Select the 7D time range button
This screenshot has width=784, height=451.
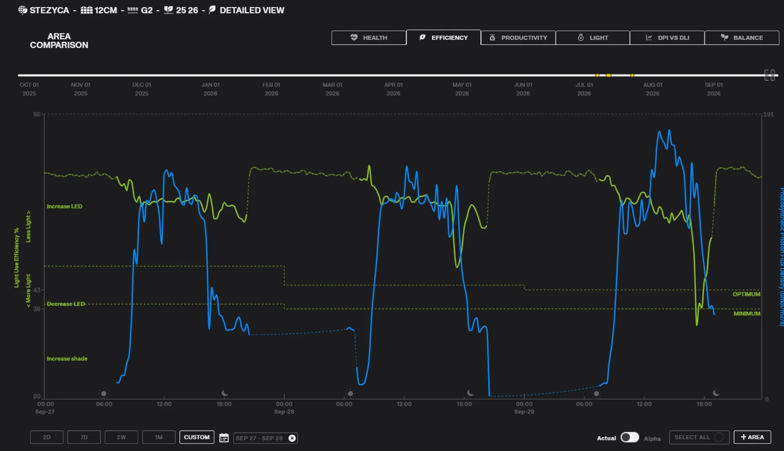84,437
